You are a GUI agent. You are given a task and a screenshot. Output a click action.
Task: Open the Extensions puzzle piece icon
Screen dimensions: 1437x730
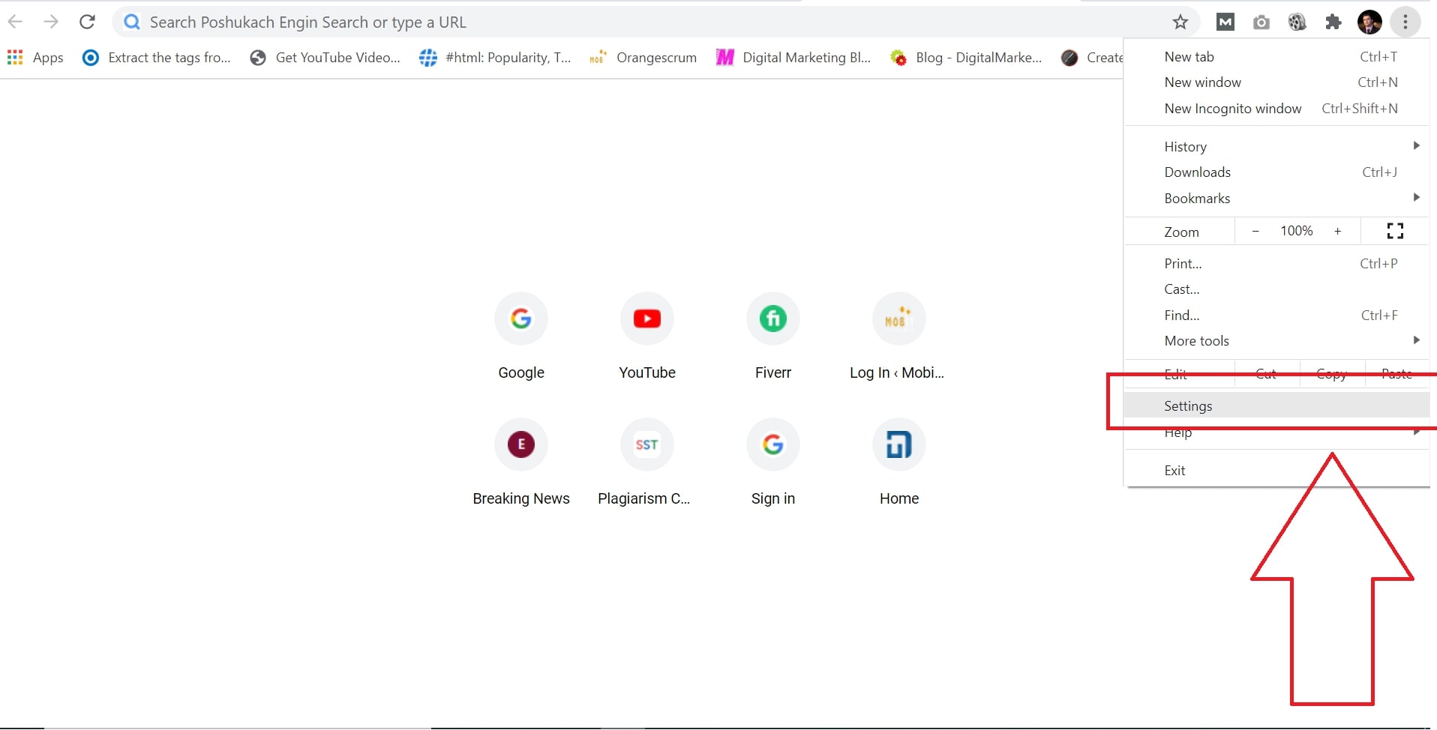click(1333, 22)
